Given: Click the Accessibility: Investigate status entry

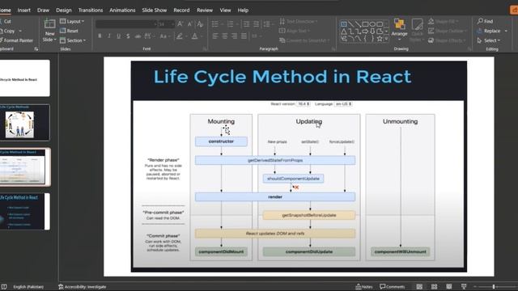Looking at the screenshot, I should tap(83, 287).
